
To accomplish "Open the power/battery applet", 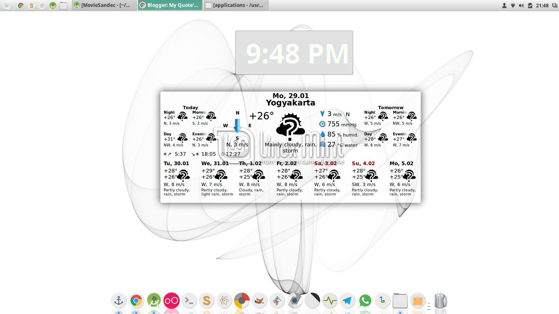I will (530, 6).
